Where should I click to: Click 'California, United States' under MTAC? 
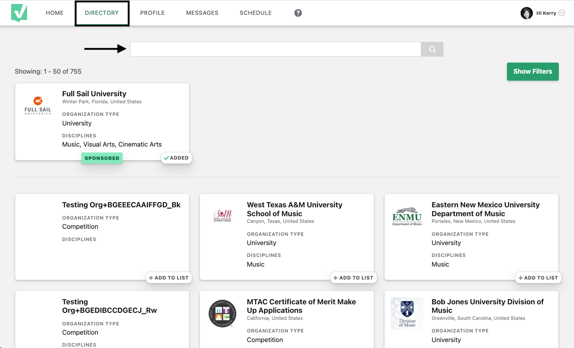click(x=275, y=318)
